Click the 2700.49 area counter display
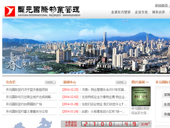 pos(110,124)
